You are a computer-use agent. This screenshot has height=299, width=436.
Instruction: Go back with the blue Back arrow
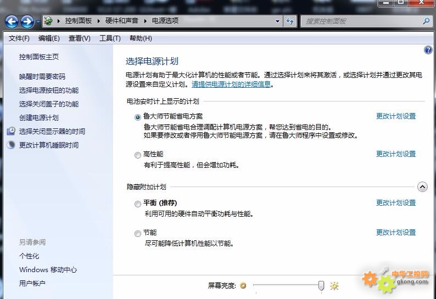12,21
